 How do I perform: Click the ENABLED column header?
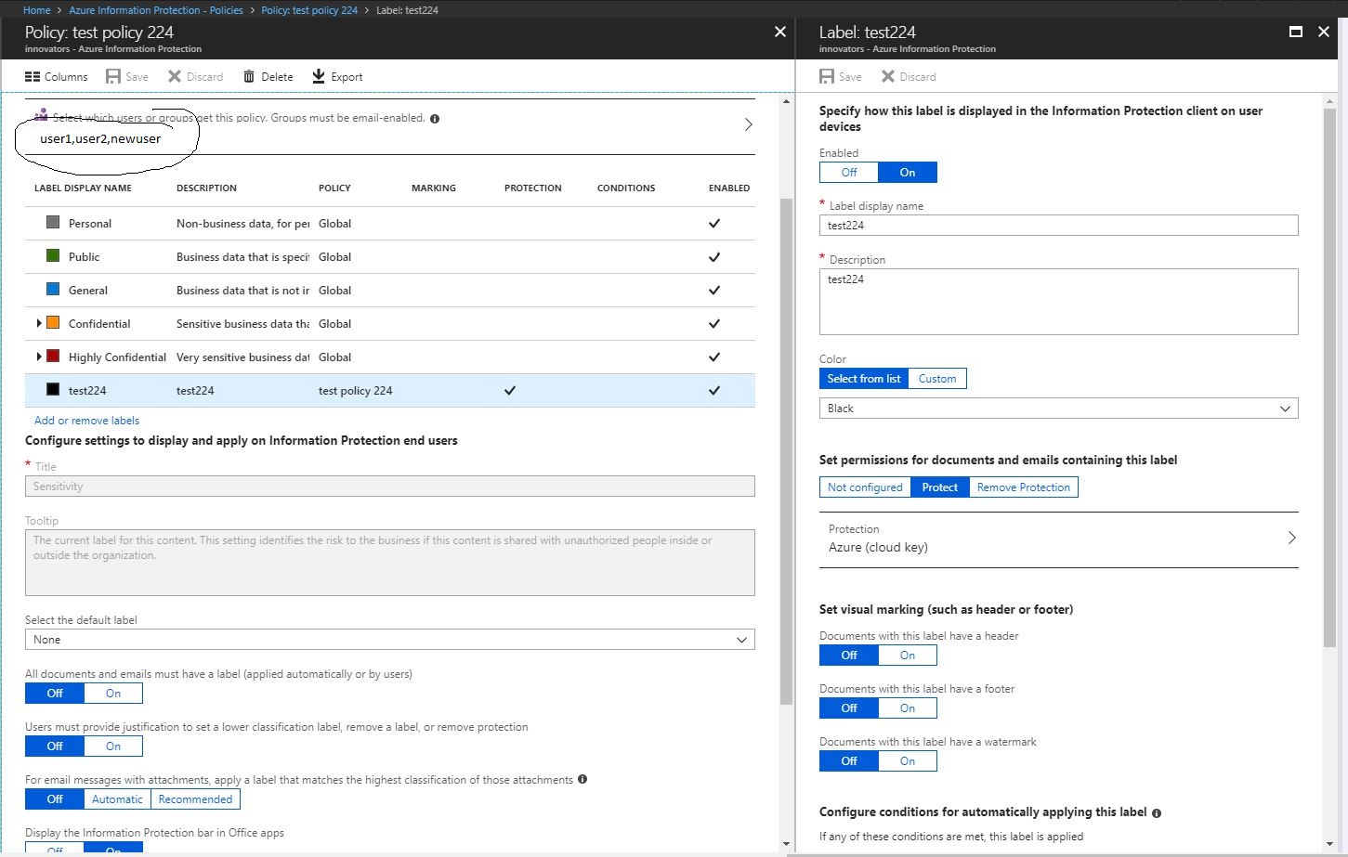click(x=729, y=188)
